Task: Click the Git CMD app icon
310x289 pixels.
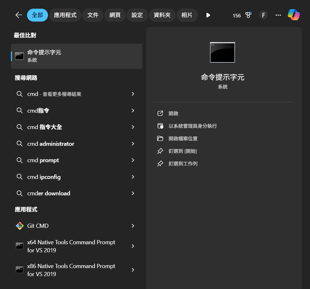Action: tap(20, 226)
